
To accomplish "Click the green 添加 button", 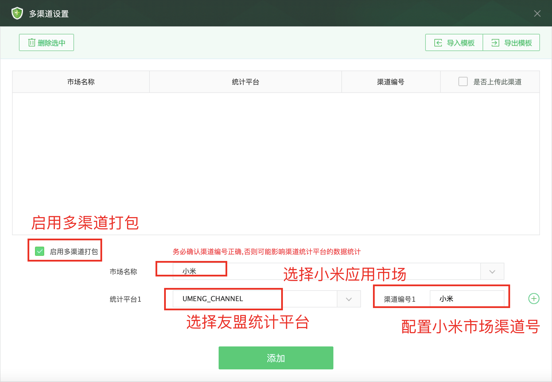I will pos(276,358).
